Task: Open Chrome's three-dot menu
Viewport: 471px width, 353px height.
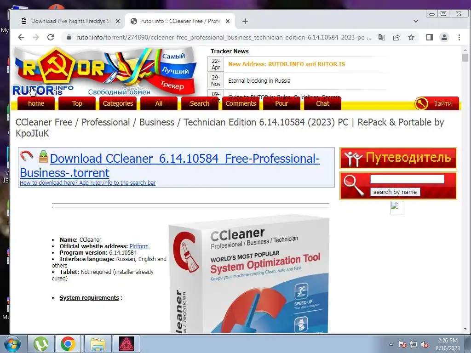Action: (459, 37)
